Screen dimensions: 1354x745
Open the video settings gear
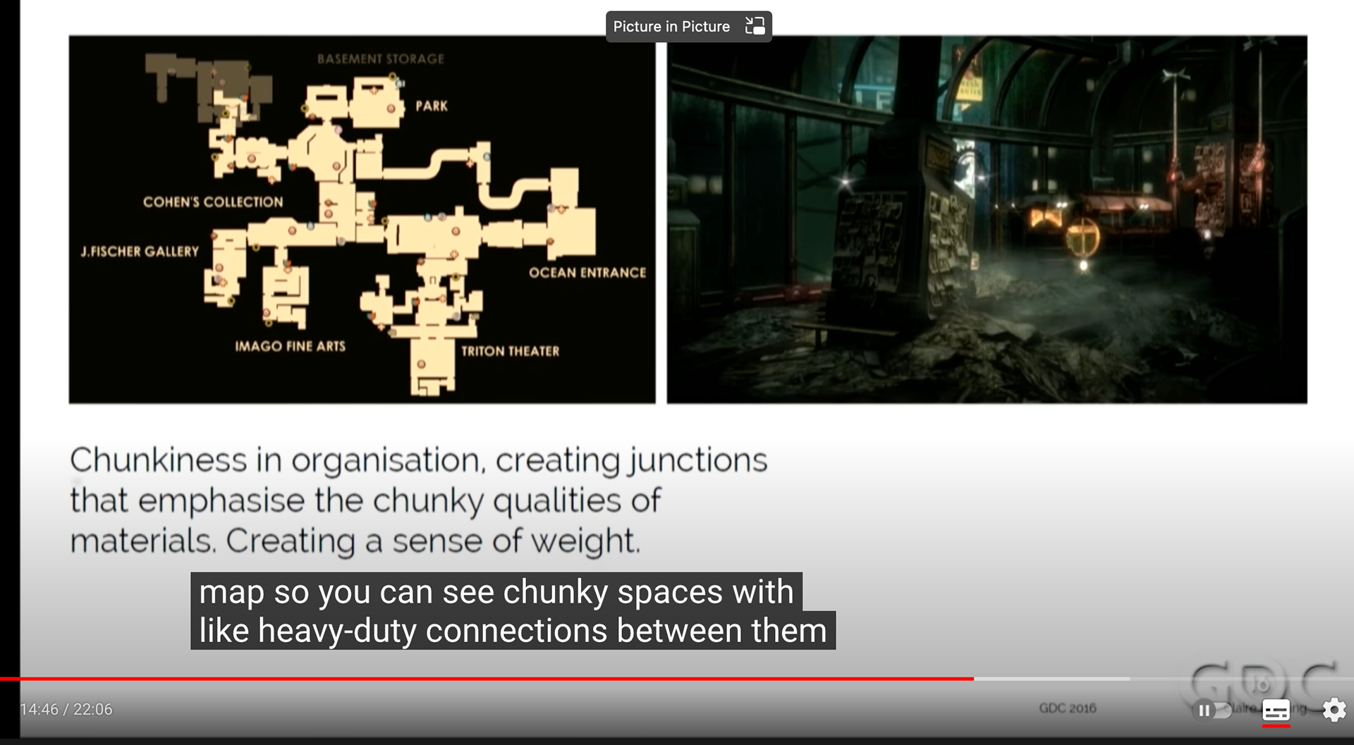click(1334, 710)
